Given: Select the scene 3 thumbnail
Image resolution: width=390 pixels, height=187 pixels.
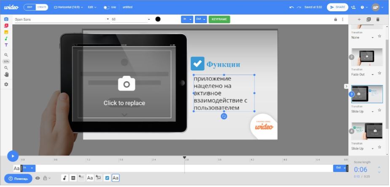Looking at the screenshot, I should click(367, 94).
